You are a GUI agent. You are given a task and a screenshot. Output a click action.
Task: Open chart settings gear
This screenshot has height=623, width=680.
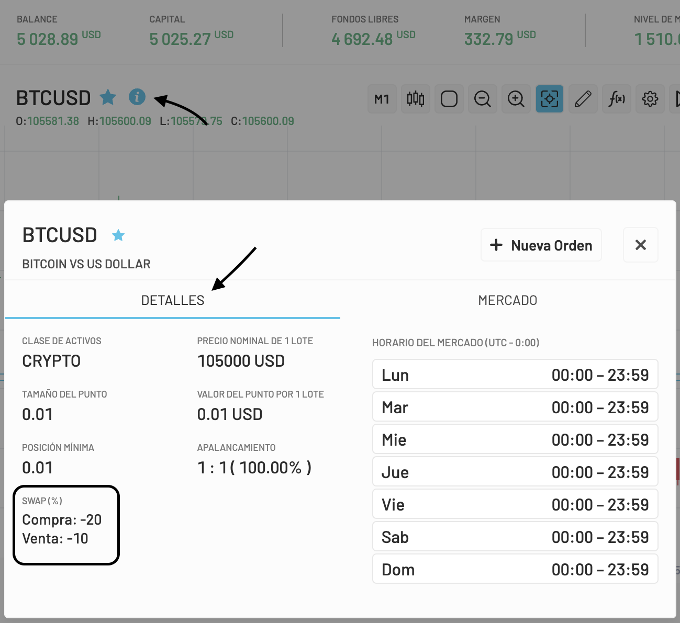coord(650,99)
